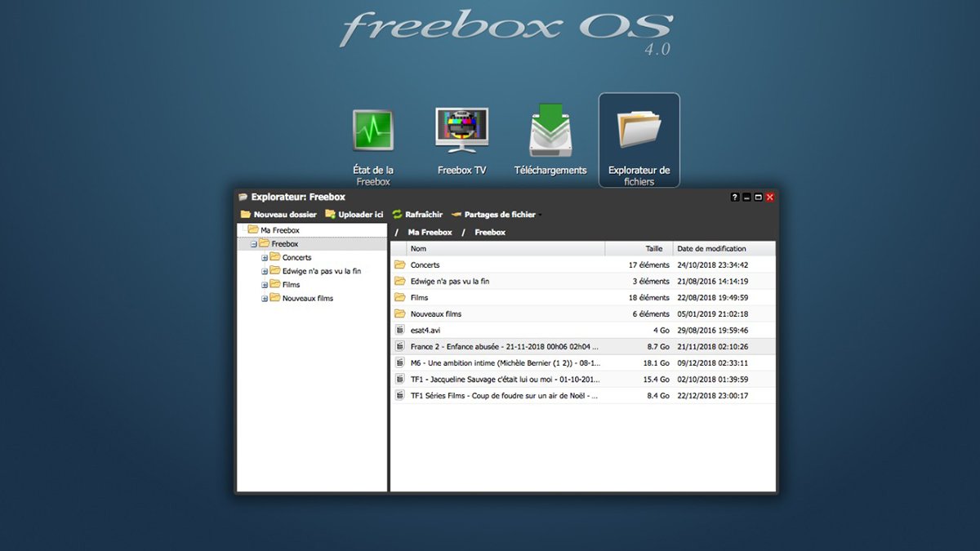The width and height of the screenshot is (980, 551).
Task: Expand the Concerts node in the tree
Action: pyautogui.click(x=265, y=258)
